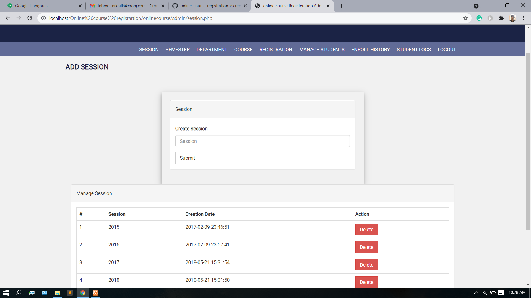Open XAMPP from the taskbar
The height and width of the screenshot is (298, 531).
coord(95,293)
